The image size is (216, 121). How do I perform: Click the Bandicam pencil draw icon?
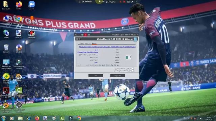pos(132,2)
